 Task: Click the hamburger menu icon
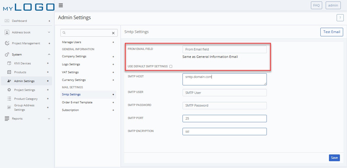click(61, 6)
